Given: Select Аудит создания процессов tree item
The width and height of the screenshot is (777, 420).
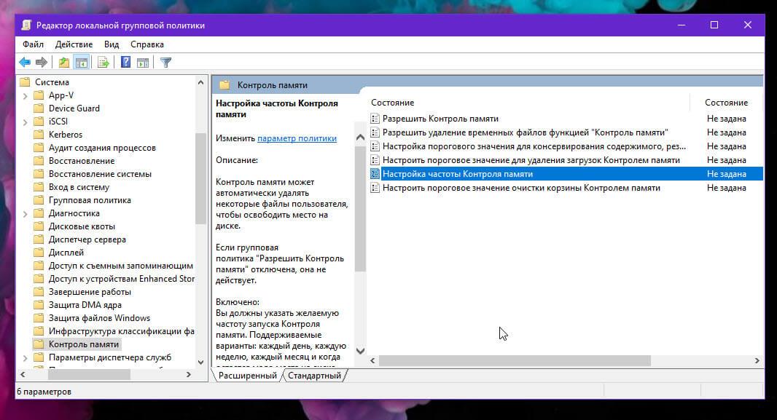Looking at the screenshot, I should [102, 148].
